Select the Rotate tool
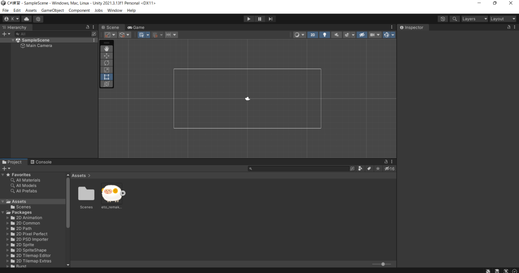 [x=106, y=63]
